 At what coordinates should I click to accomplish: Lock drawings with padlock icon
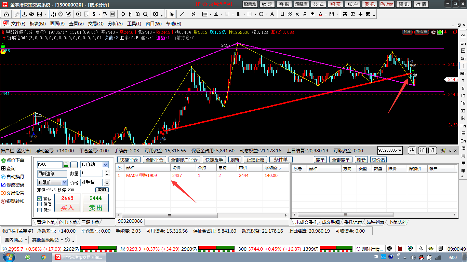pyautogui.click(x=312, y=14)
